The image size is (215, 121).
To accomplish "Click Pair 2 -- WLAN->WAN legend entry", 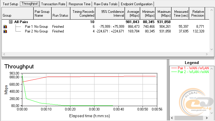I will [190, 72].
